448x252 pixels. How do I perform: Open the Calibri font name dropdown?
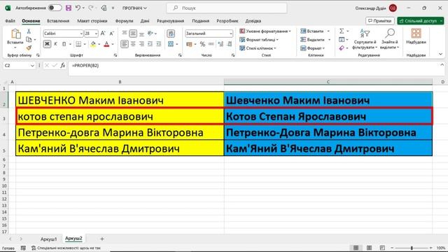[x=81, y=34]
